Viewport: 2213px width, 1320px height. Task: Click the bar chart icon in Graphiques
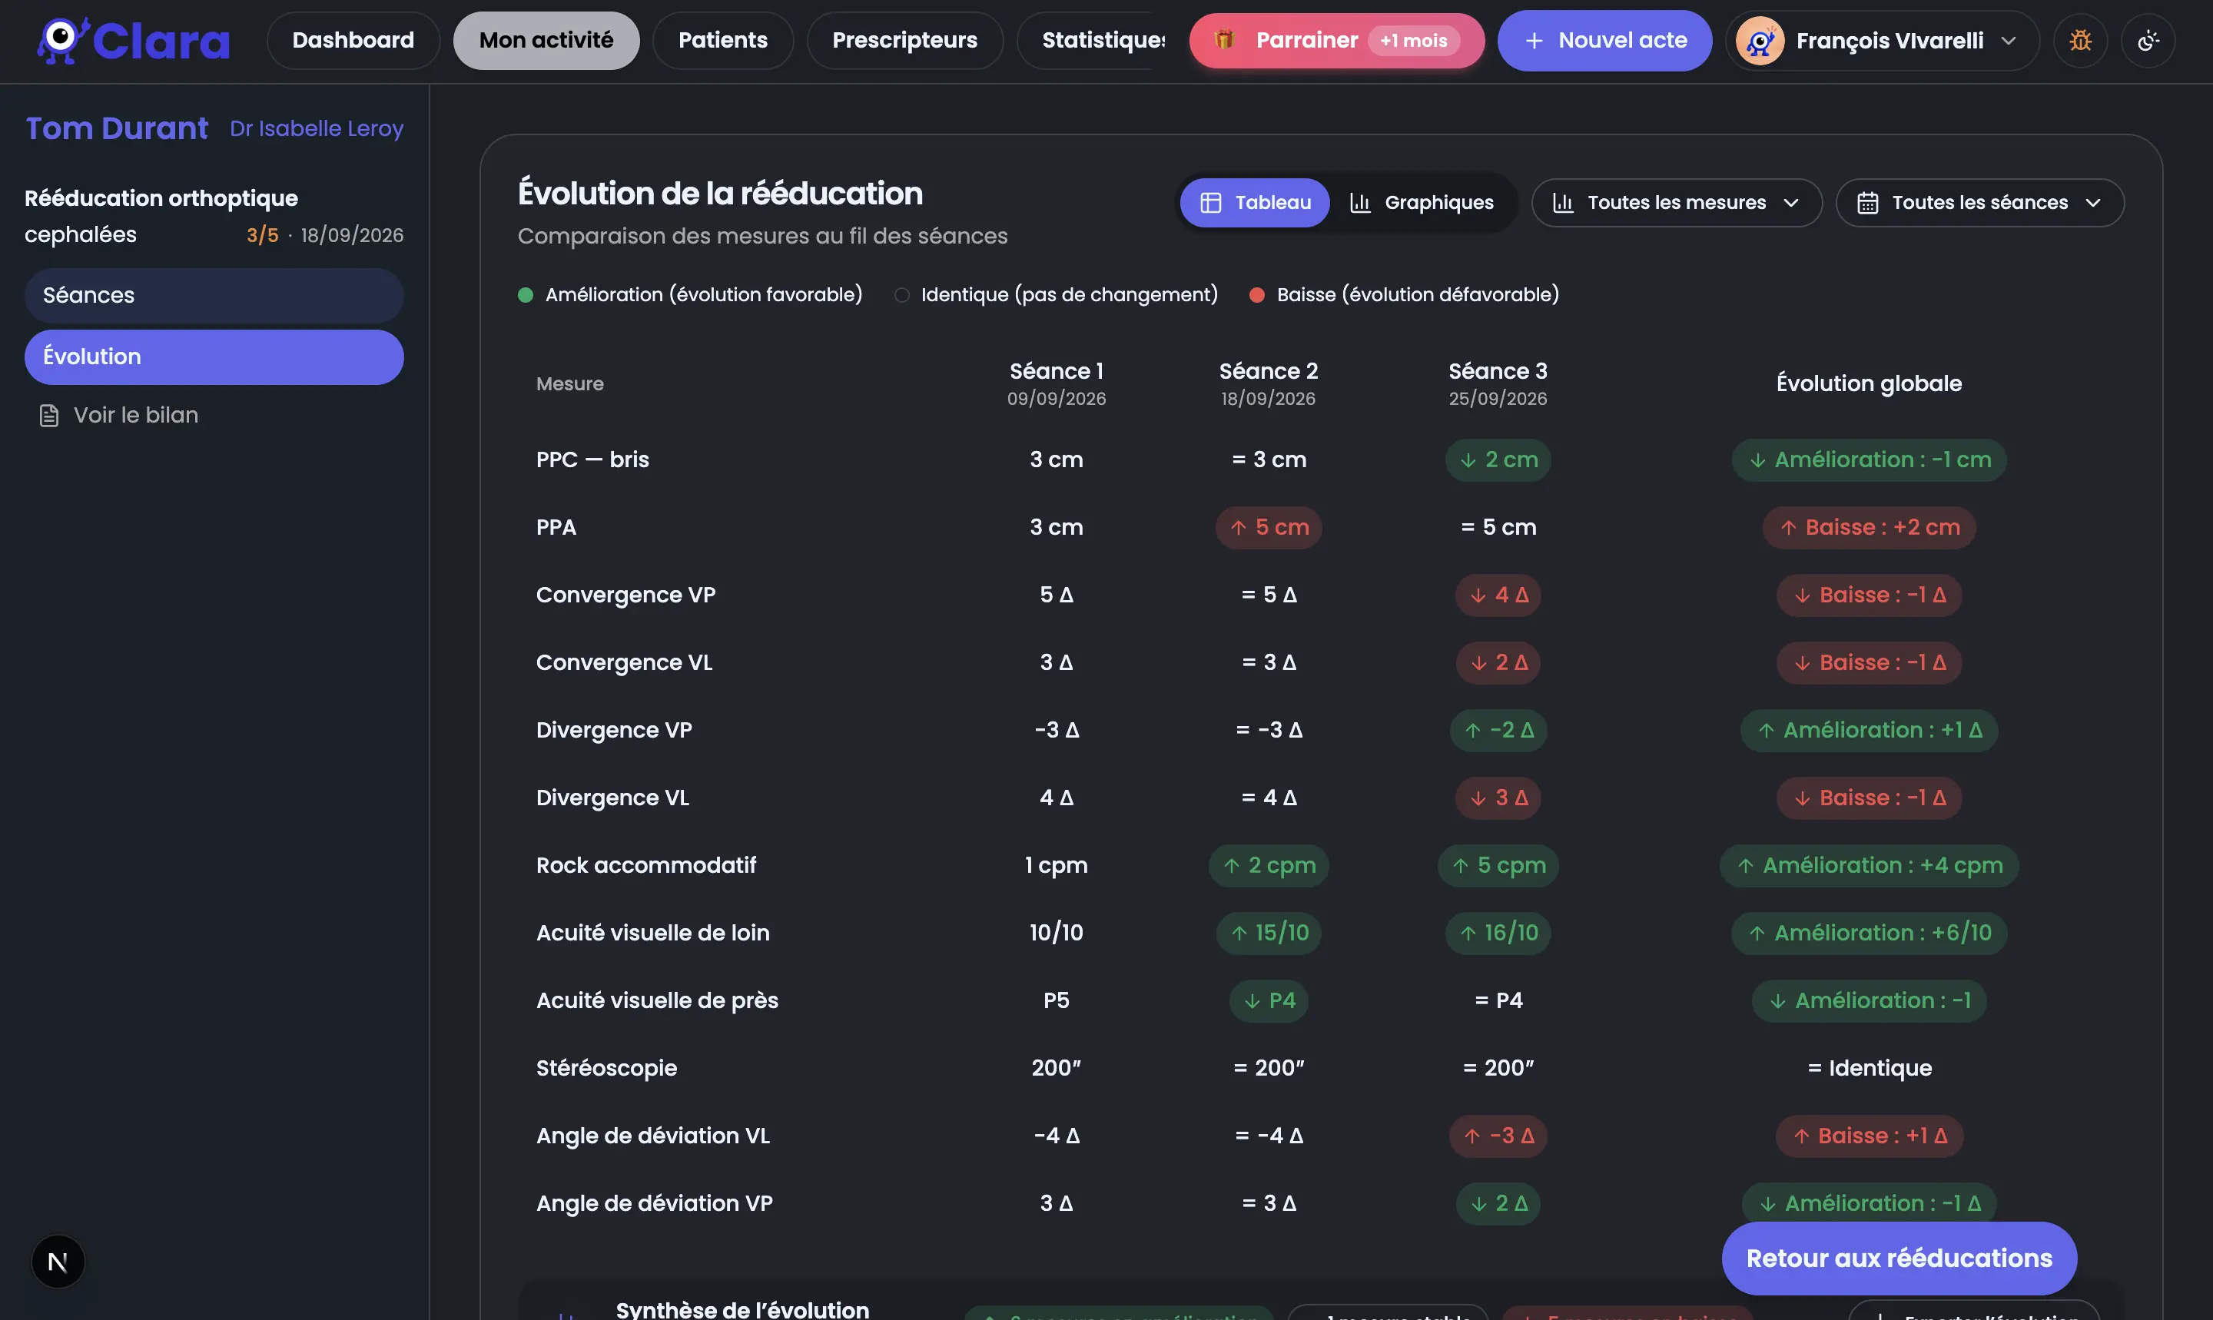(x=1360, y=203)
